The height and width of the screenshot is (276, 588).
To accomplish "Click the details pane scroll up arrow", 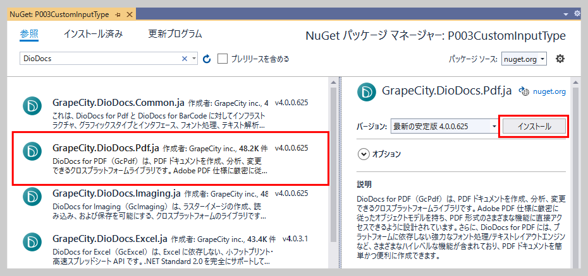I will pos(575,82).
